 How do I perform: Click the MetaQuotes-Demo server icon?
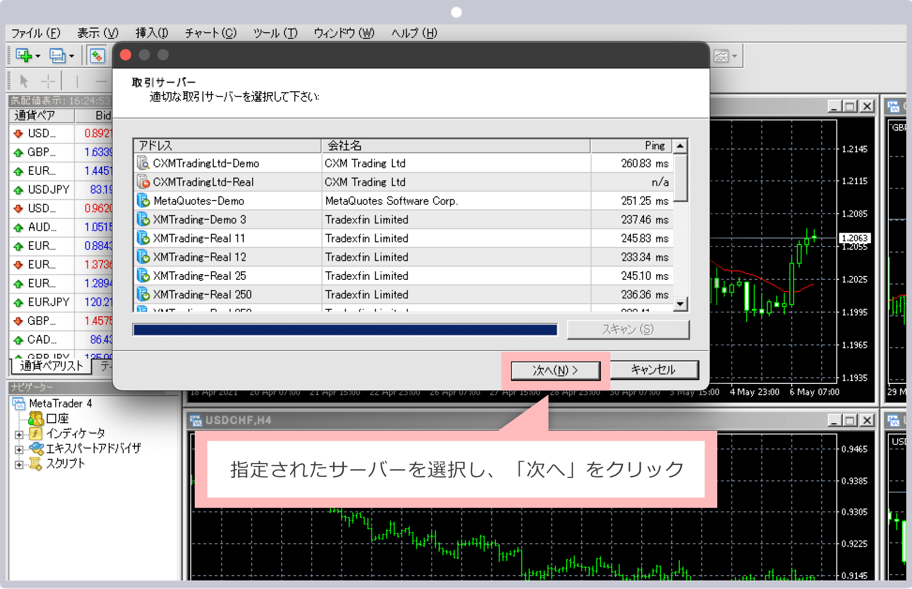(143, 201)
